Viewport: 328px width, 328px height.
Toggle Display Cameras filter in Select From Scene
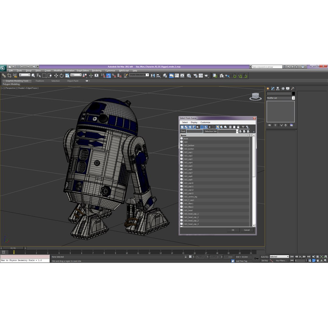[x=194, y=127]
